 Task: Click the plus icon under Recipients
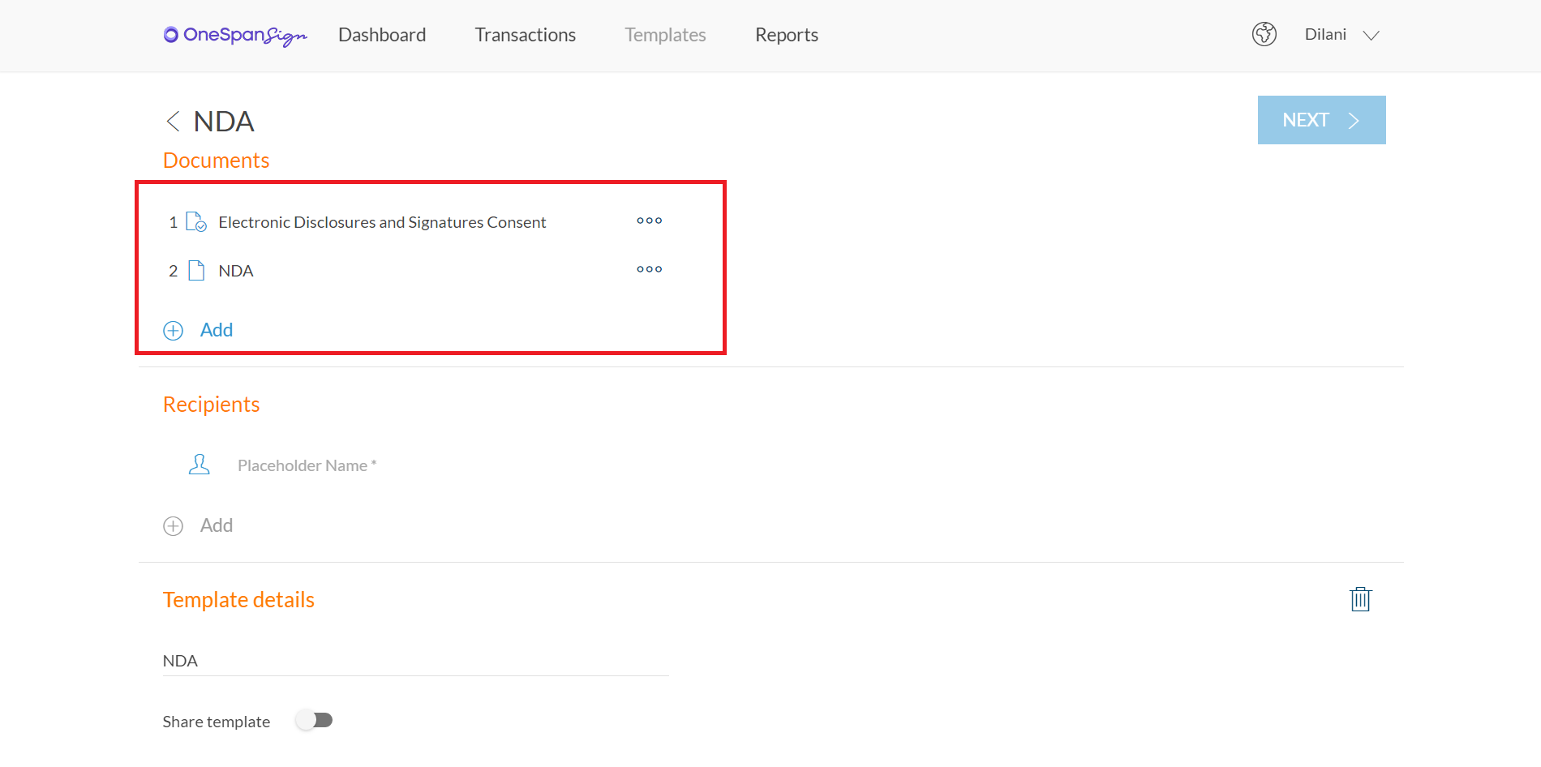click(174, 526)
